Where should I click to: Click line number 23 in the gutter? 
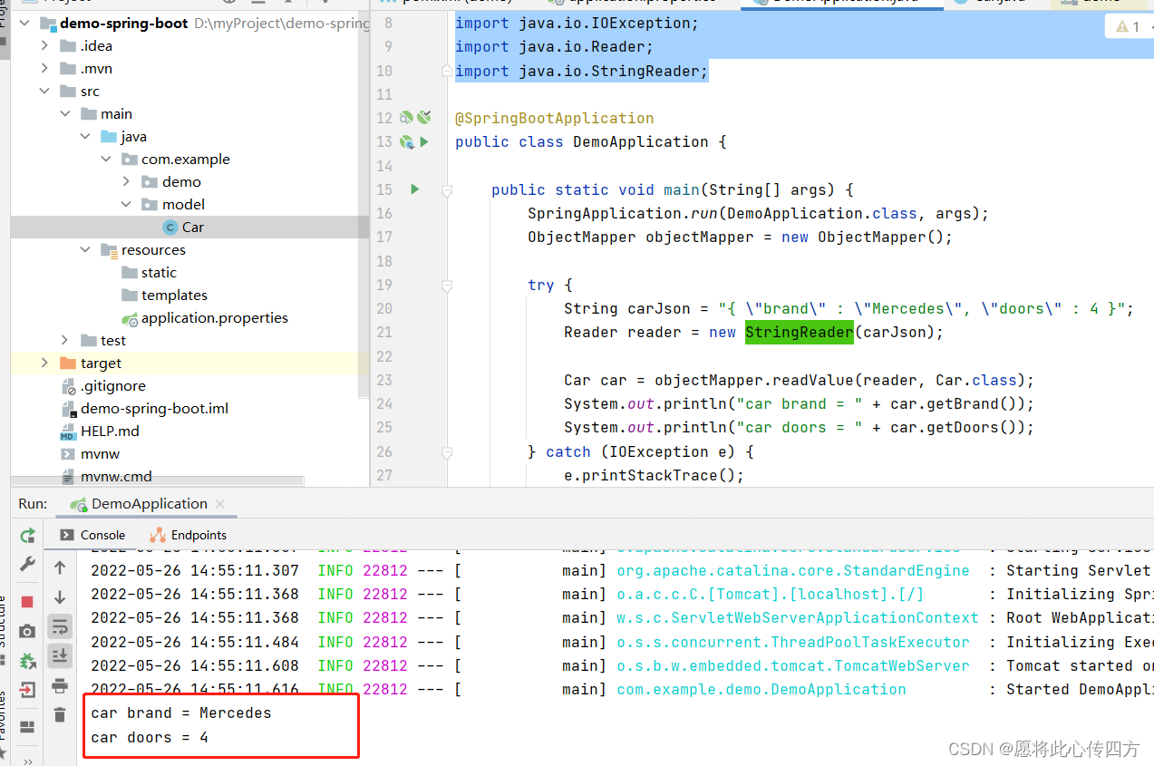click(383, 380)
